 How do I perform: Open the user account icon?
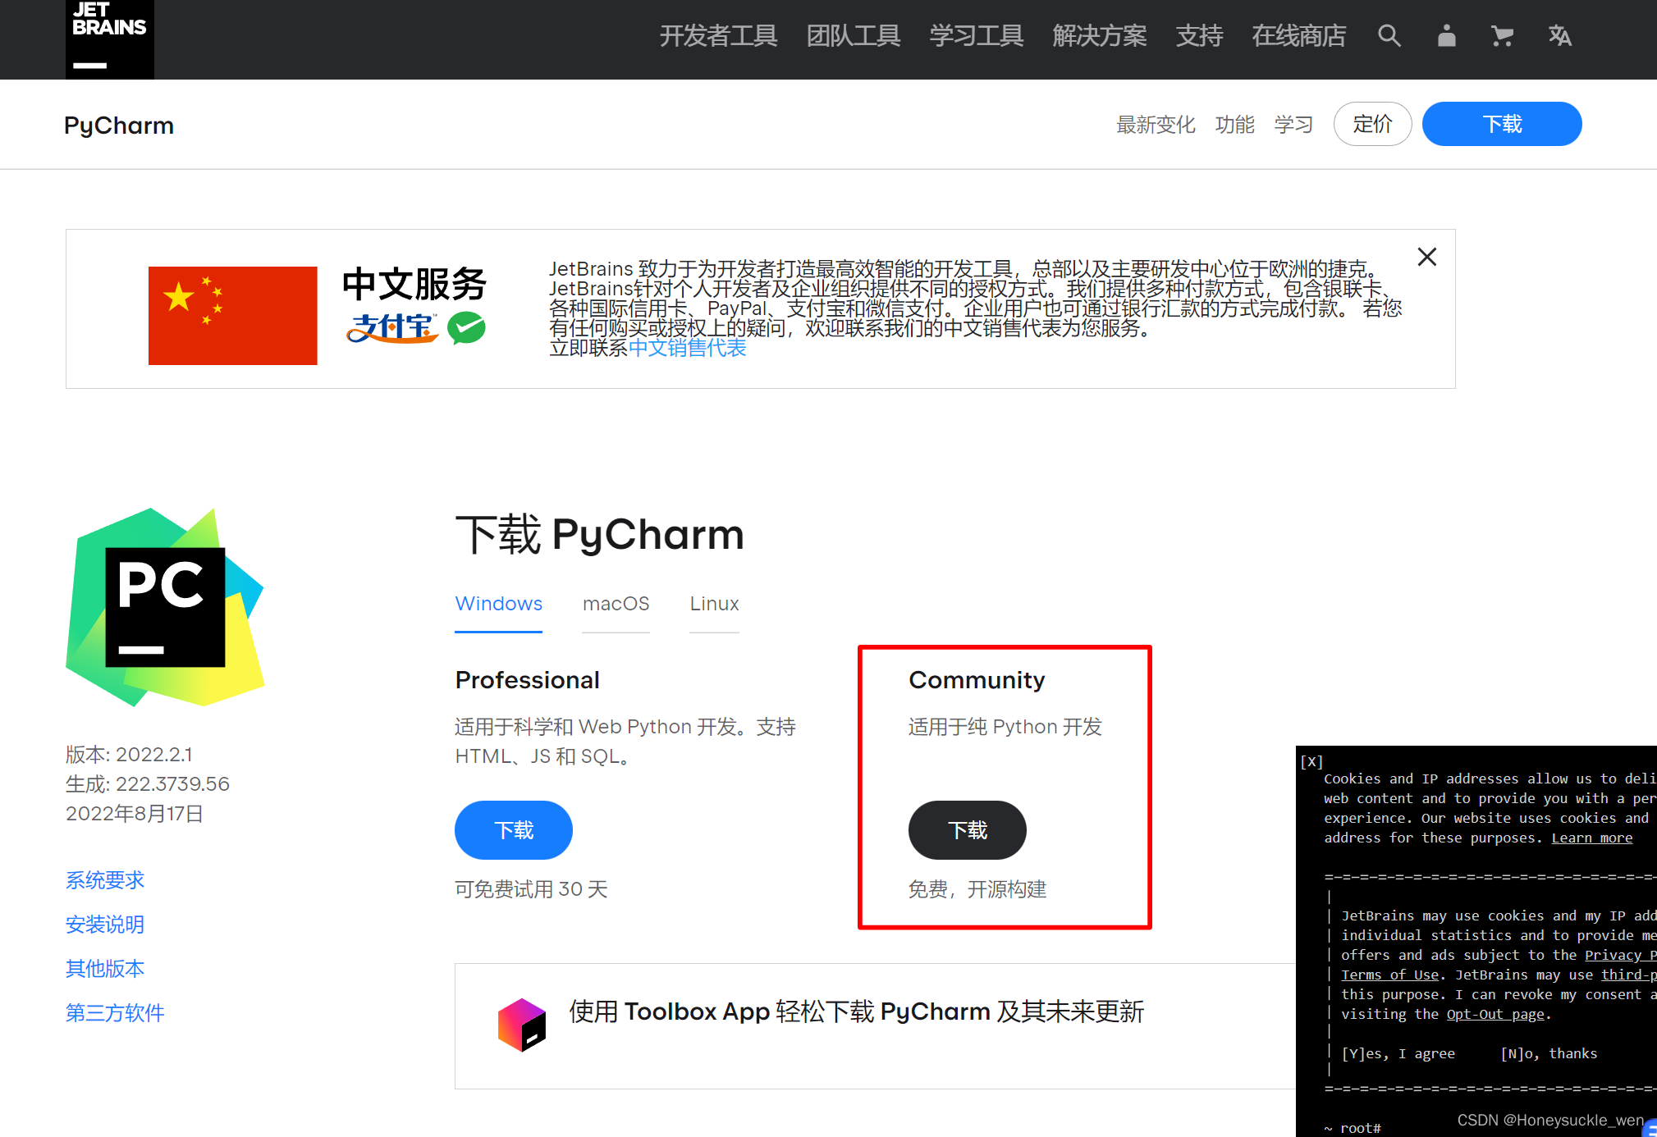coord(1446,36)
